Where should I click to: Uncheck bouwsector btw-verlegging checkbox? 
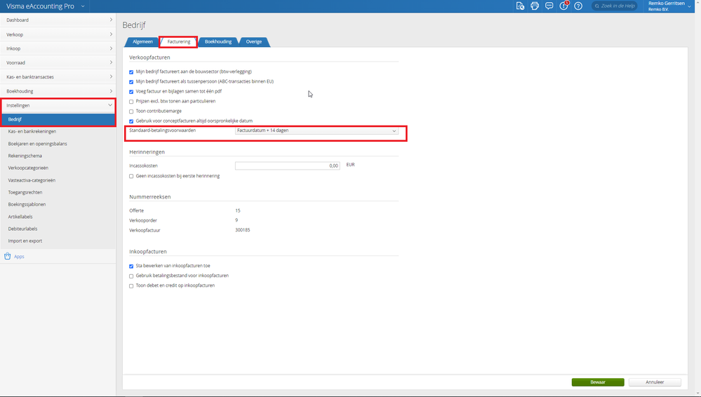pyautogui.click(x=131, y=72)
